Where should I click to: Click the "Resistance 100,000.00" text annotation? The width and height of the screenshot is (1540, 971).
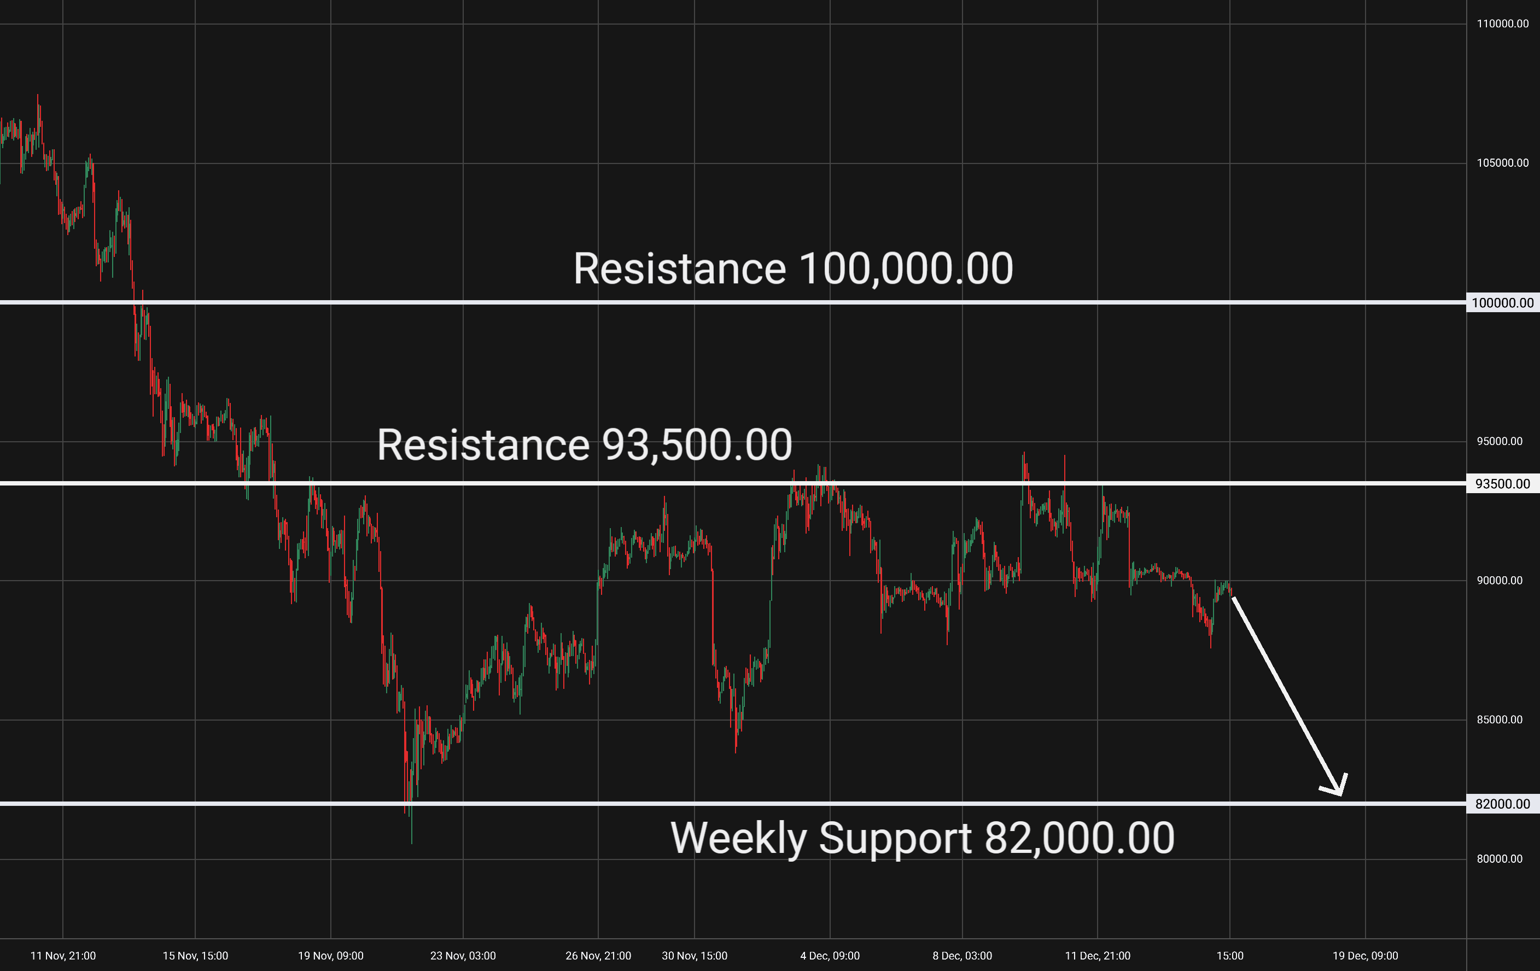point(793,268)
